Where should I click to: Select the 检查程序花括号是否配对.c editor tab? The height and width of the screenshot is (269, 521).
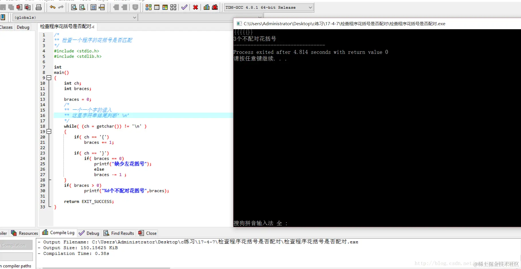[x=67, y=26]
